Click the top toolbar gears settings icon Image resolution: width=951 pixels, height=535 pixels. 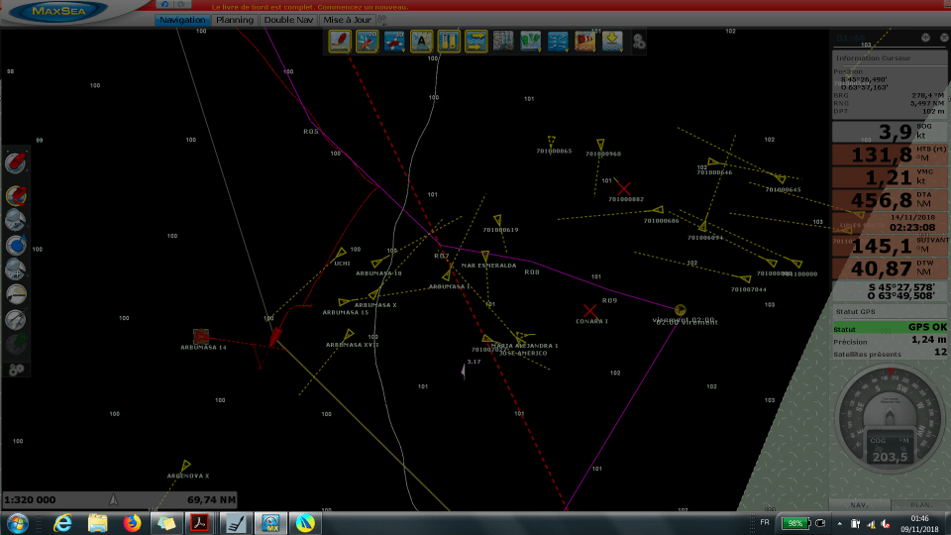[639, 42]
